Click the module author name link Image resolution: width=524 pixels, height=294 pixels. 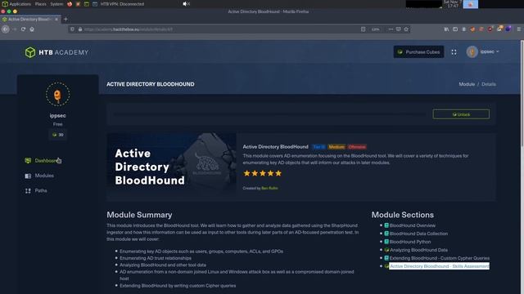coord(269,189)
